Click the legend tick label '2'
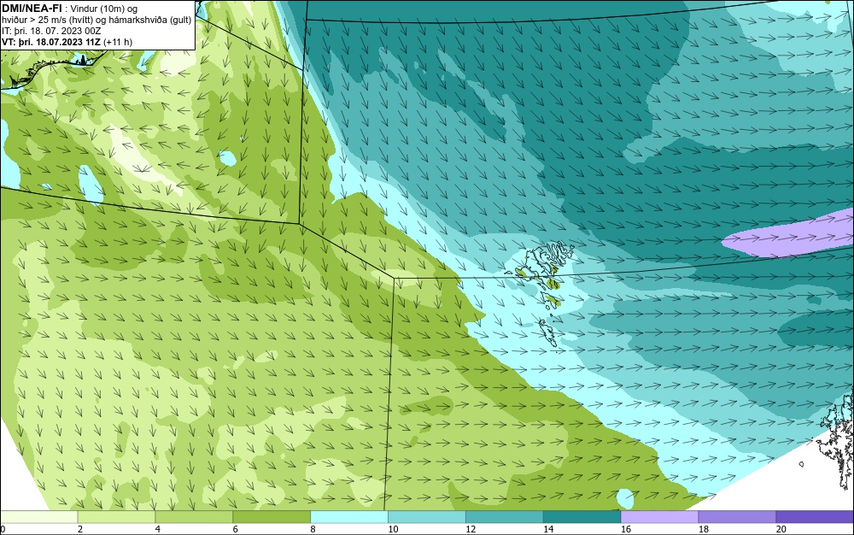854x535 pixels. coord(80,529)
